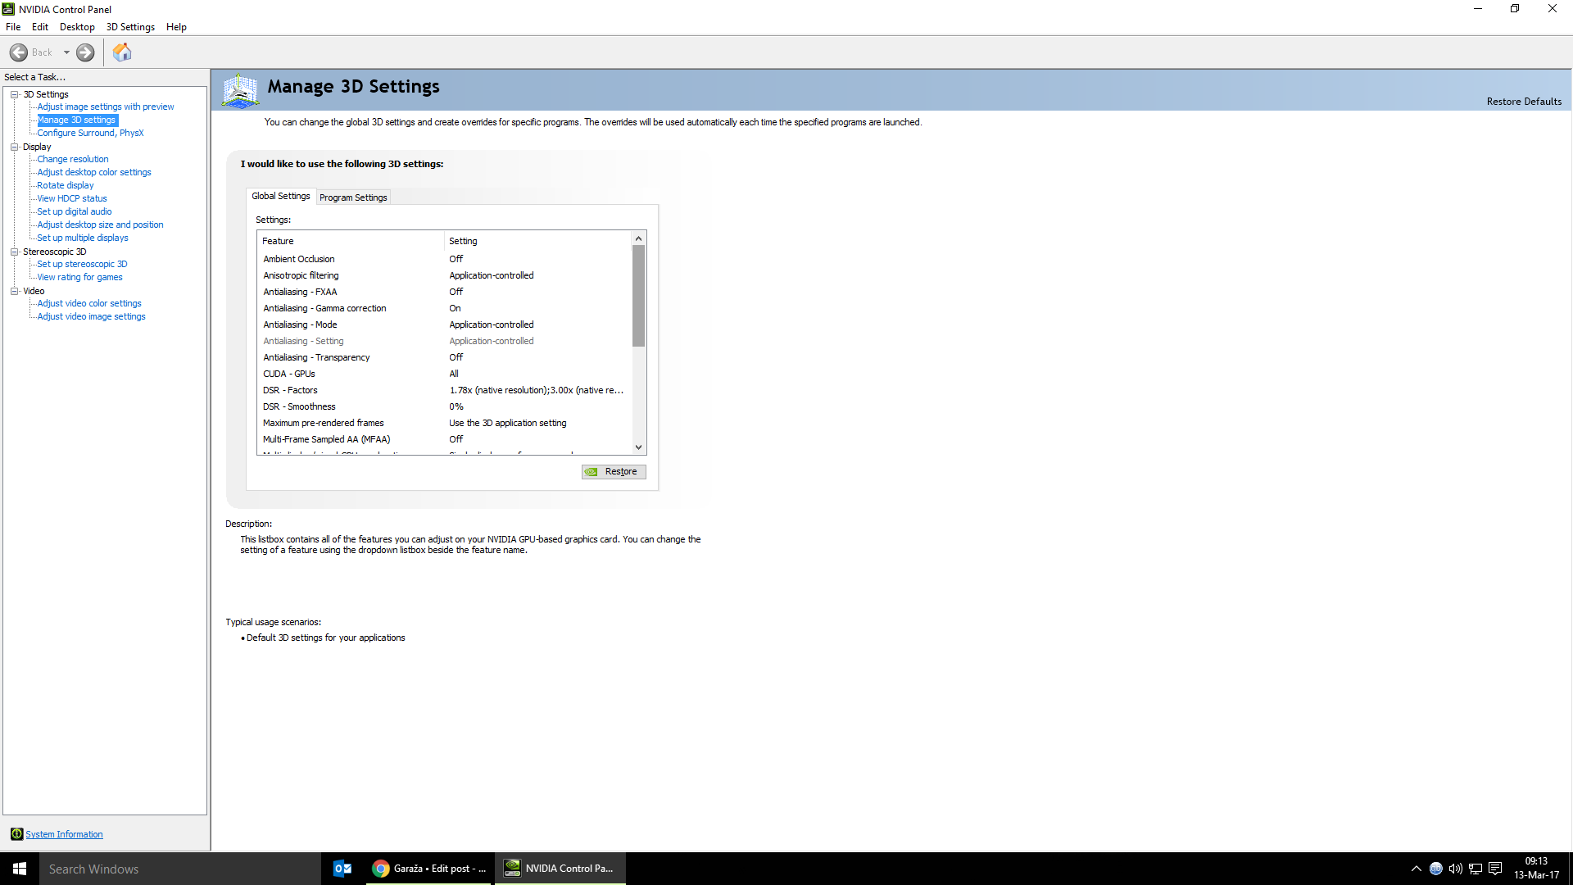This screenshot has width=1573, height=885.
Task: Collapse the Display tree node
Action: point(14,147)
